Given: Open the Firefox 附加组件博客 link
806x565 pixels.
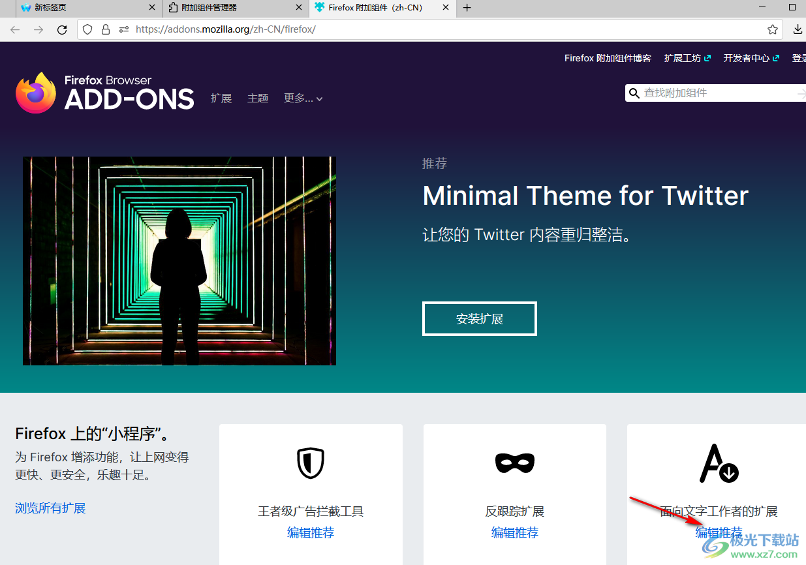Looking at the screenshot, I should click(608, 58).
